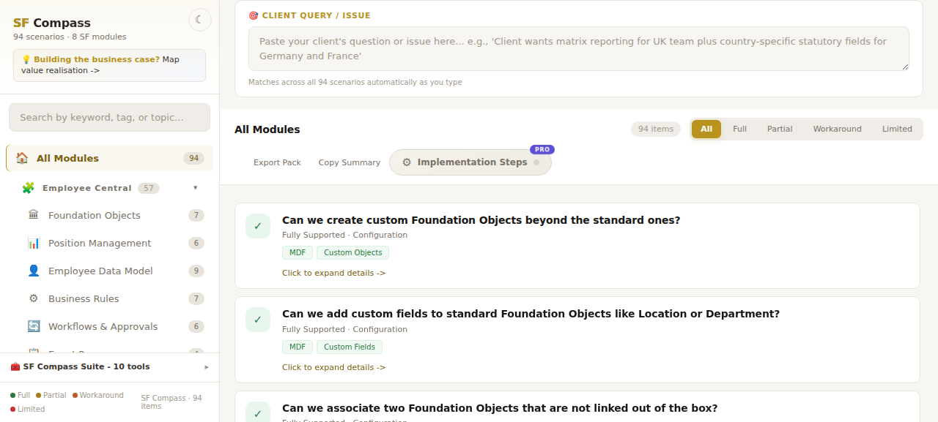
Task: Select the Partial filter option
Action: (780, 129)
